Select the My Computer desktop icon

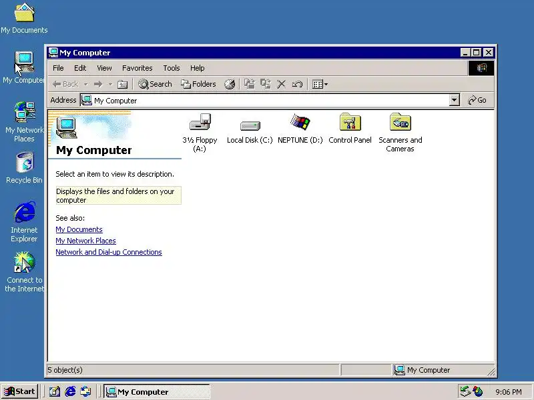(x=24, y=67)
